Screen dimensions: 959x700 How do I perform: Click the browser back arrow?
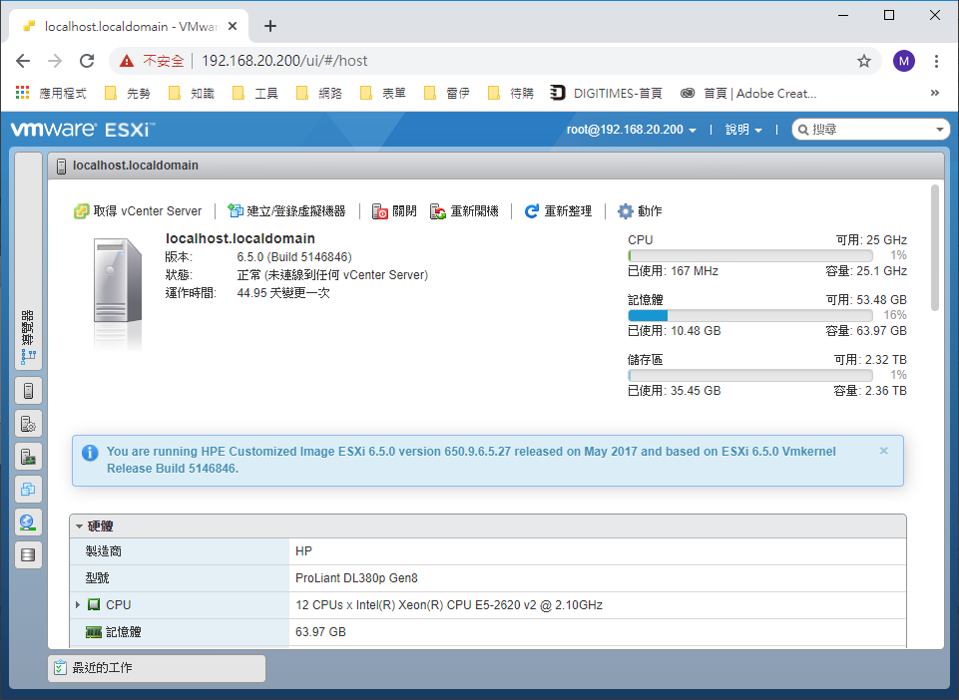tap(23, 61)
